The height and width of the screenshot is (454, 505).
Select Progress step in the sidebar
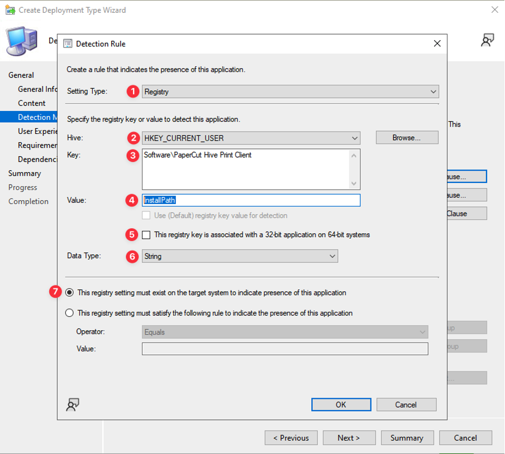(x=22, y=187)
